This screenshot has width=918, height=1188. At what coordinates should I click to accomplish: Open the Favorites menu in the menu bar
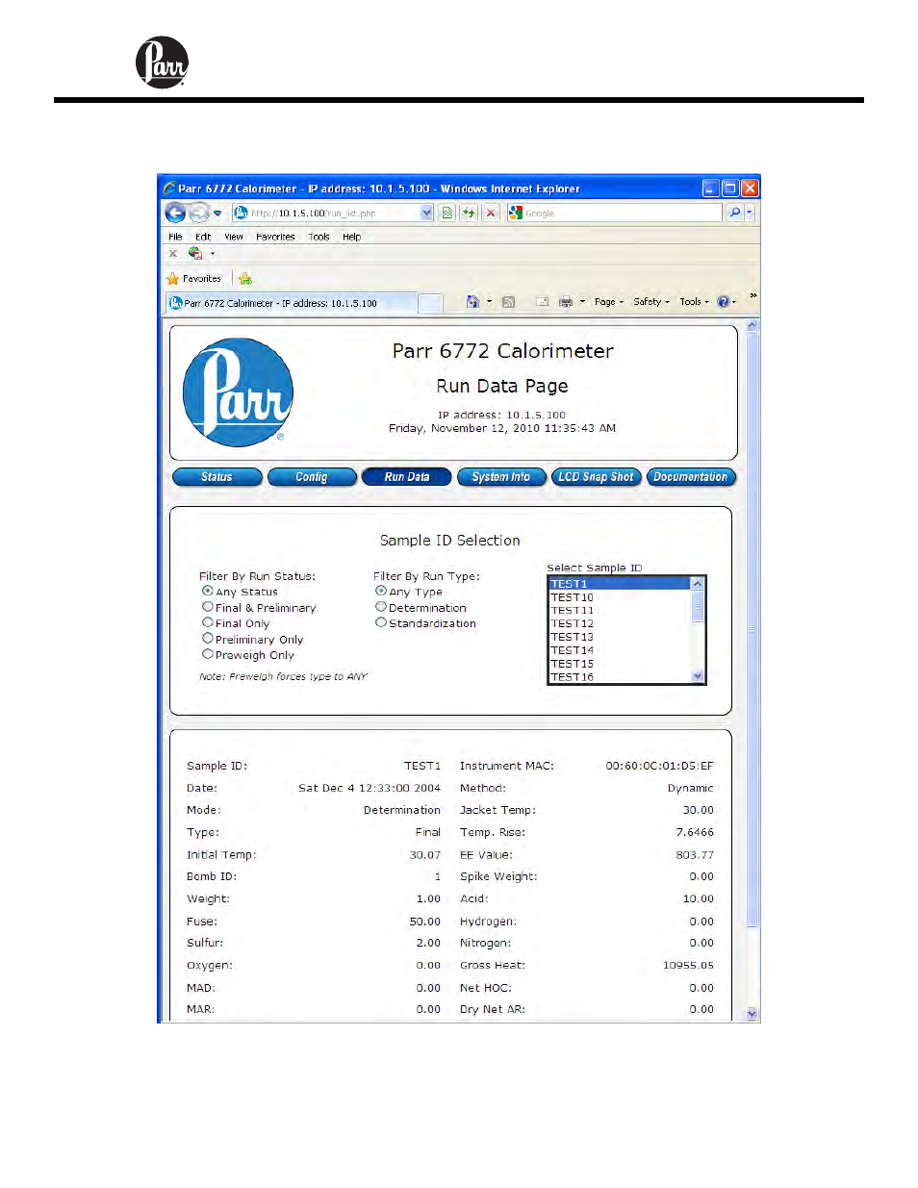pos(275,237)
